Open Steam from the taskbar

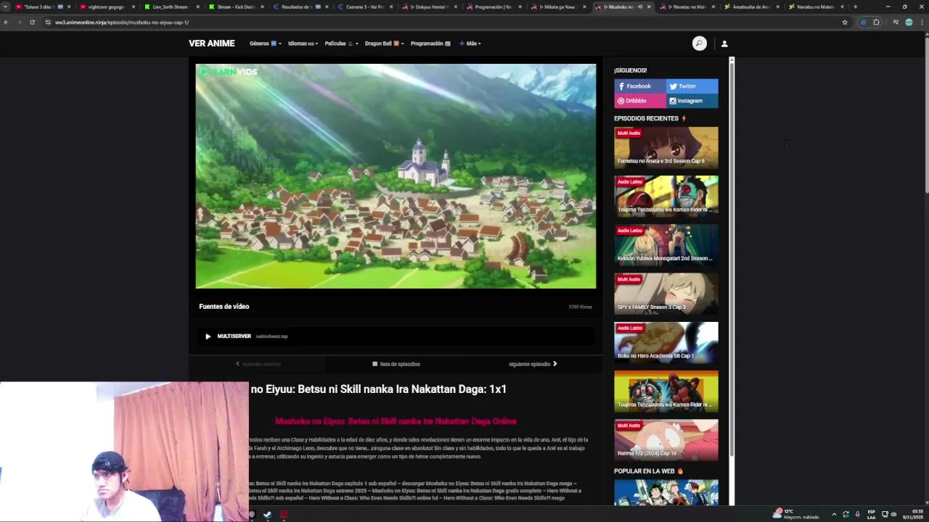tap(267, 515)
